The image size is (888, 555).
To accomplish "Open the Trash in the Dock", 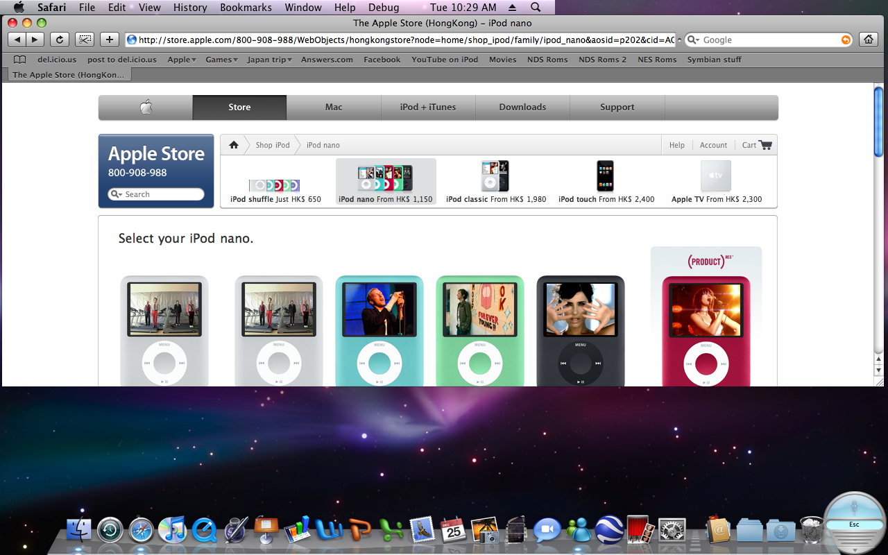I will point(811,530).
